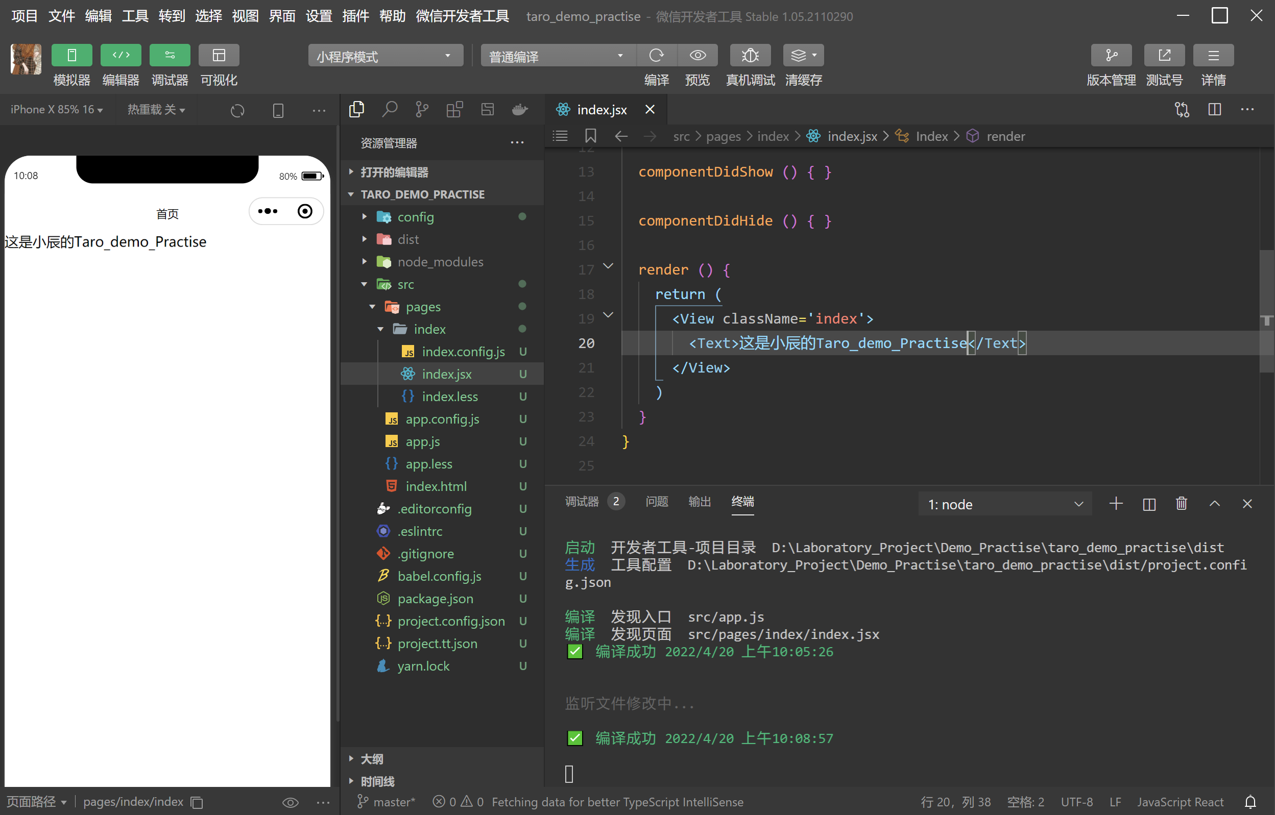Add a new terminal with the plus icon

click(1116, 503)
